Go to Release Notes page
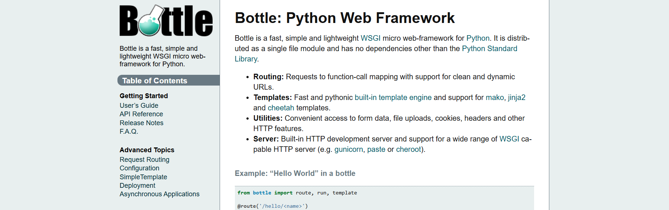Image resolution: width=669 pixels, height=210 pixels. point(141,123)
